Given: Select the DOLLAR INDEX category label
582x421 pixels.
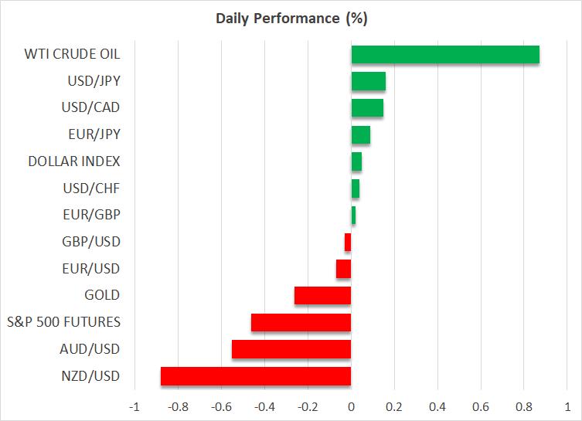Looking at the screenshot, I should [x=73, y=161].
